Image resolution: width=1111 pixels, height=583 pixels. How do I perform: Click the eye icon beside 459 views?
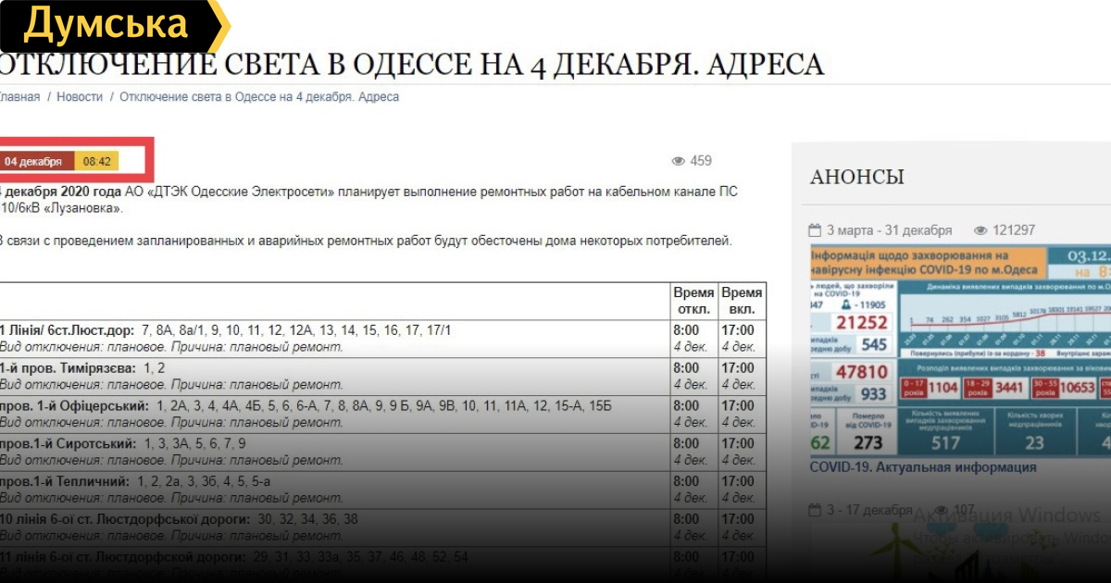click(678, 161)
